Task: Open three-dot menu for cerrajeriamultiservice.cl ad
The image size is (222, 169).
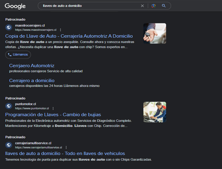Action: pyautogui.click(x=66, y=148)
